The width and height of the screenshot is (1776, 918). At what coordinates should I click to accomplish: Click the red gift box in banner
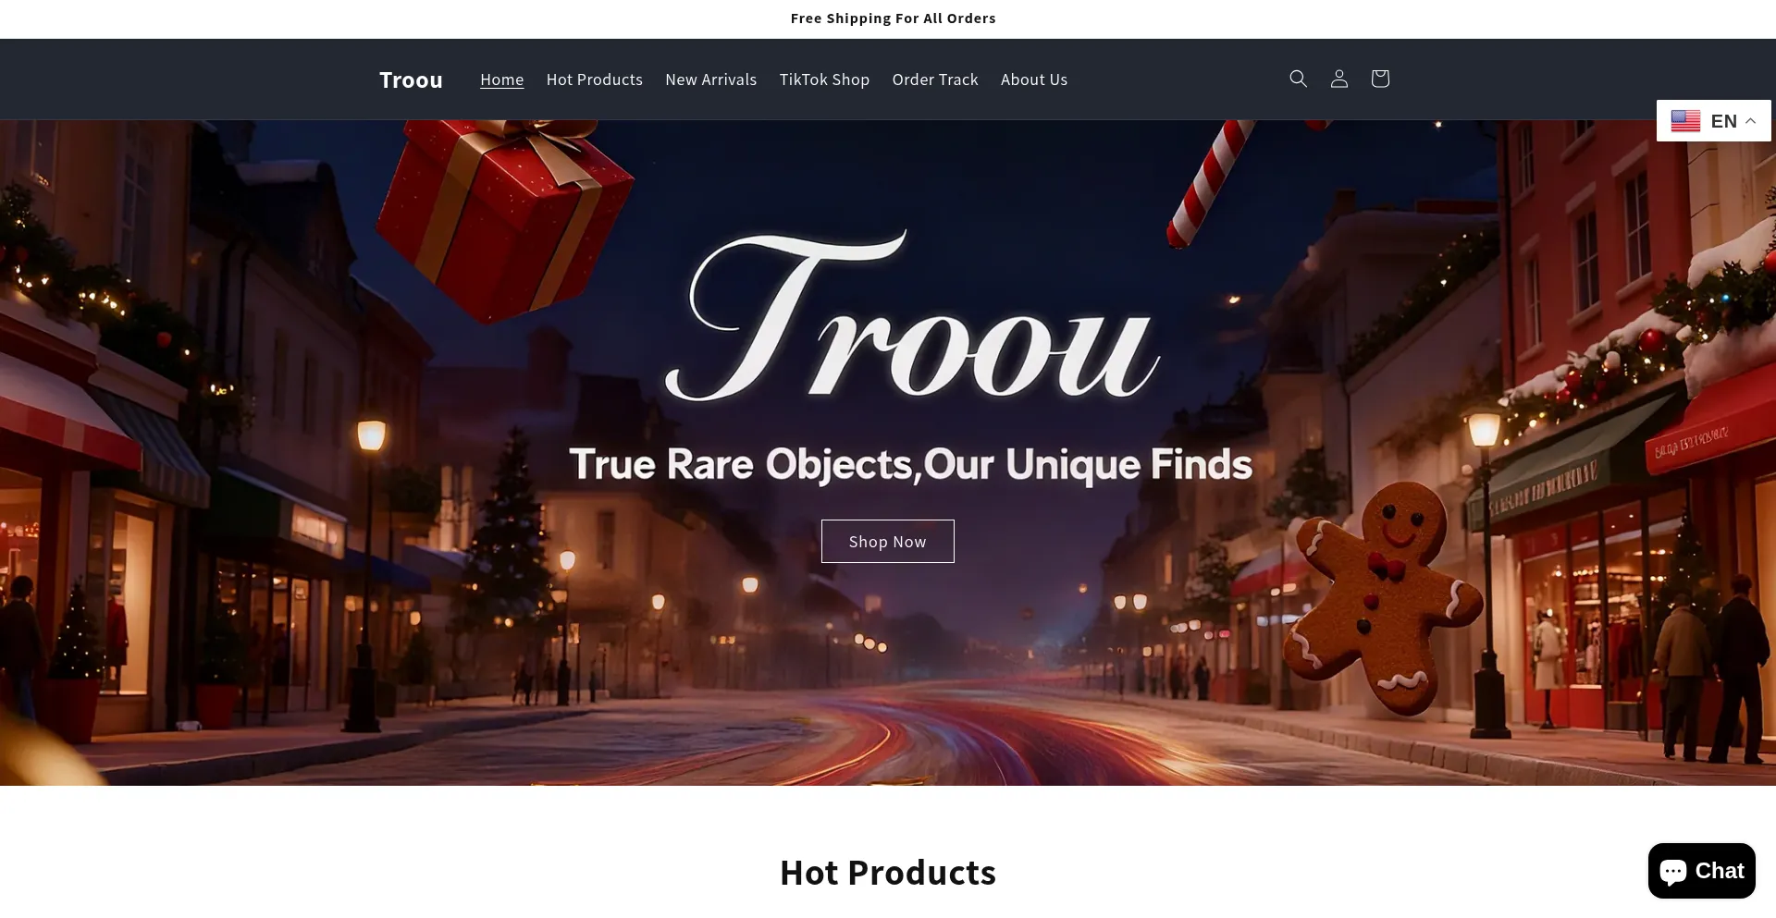click(502, 217)
